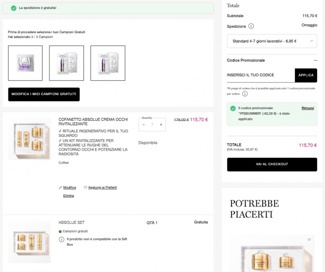Click the Campioni gratuiti label
325x272 pixels.
(75, 231)
